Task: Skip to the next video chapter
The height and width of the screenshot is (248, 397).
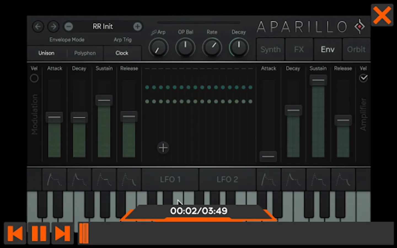Action: click(x=63, y=233)
